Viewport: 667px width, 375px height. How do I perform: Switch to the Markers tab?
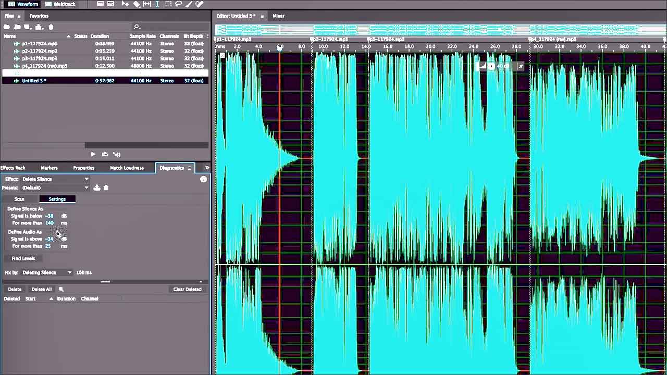[49, 168]
